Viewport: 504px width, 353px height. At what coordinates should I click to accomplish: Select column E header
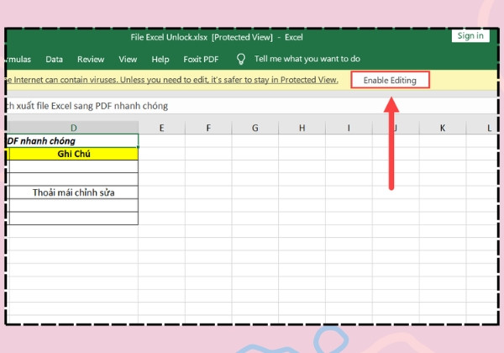pyautogui.click(x=161, y=128)
